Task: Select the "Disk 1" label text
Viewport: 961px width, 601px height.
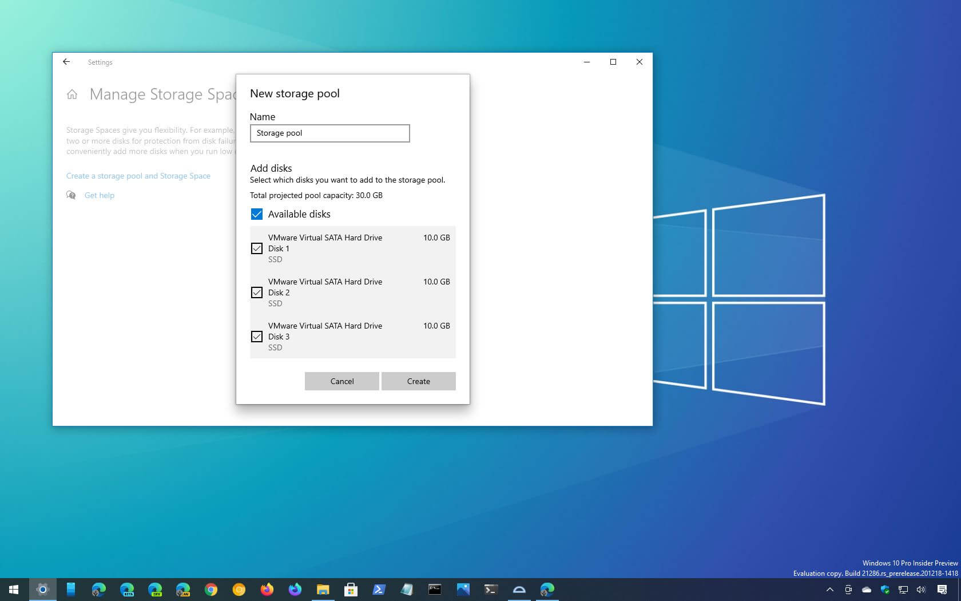Action: coord(279,248)
